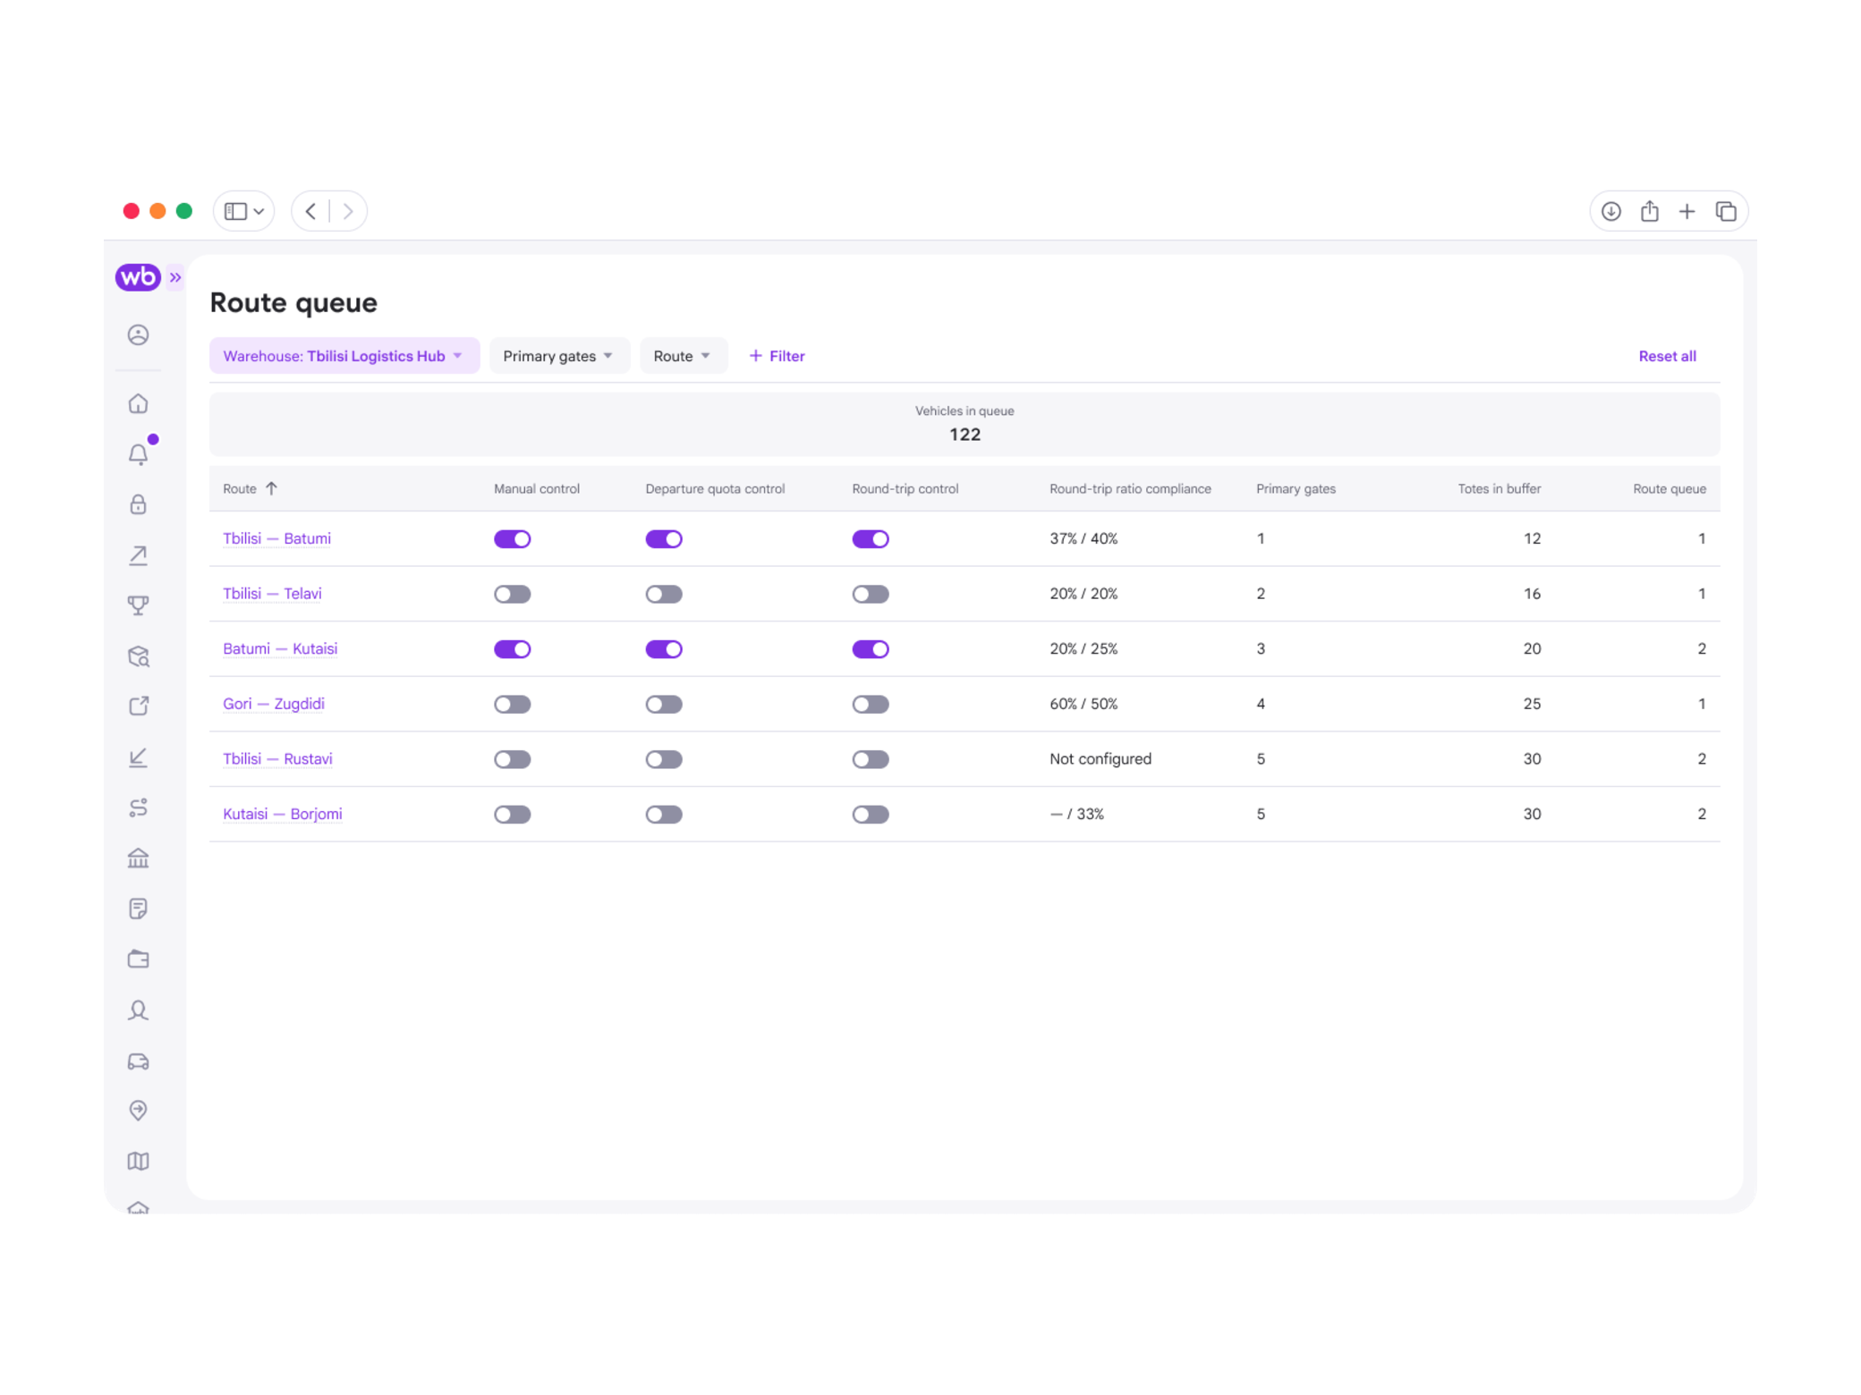Viewport: 1861px width, 1395px height.
Task: Open the user profile icon in sidebar
Action: point(138,335)
